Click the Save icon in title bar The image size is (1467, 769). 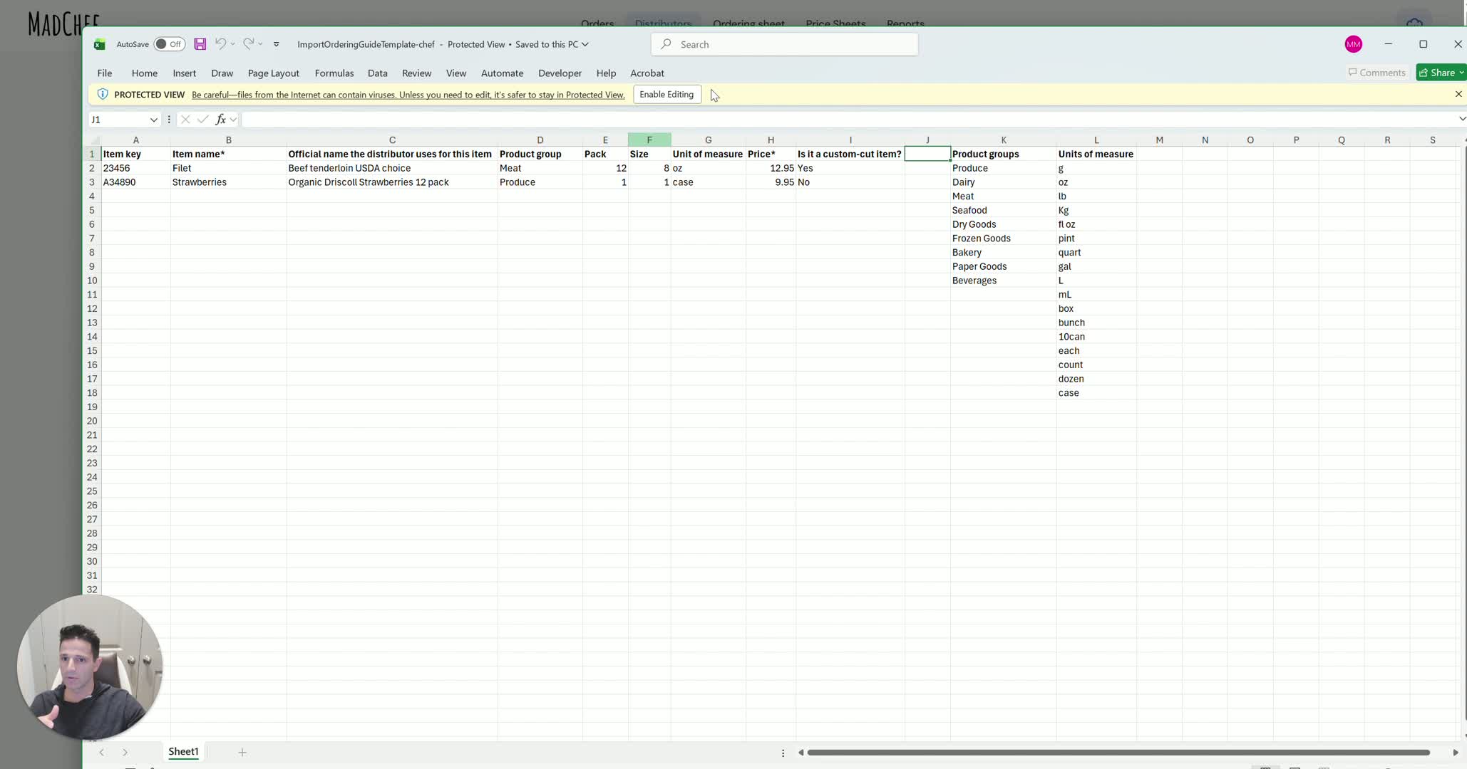pyautogui.click(x=200, y=44)
